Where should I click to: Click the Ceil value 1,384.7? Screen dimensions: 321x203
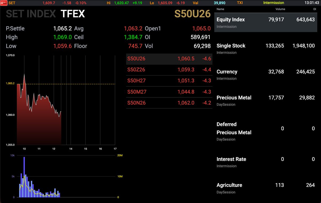click(133, 37)
